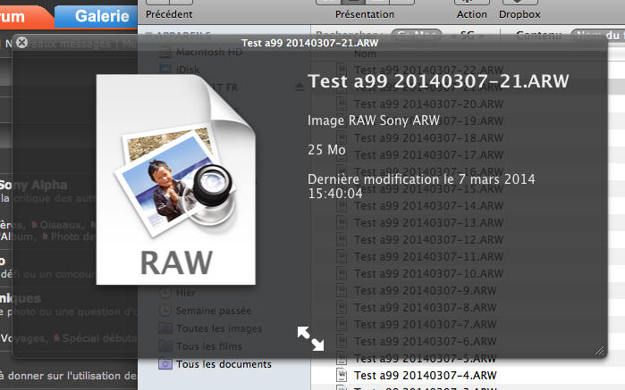Choose Contenu search mode
The width and height of the screenshot is (625, 390).
538,36
